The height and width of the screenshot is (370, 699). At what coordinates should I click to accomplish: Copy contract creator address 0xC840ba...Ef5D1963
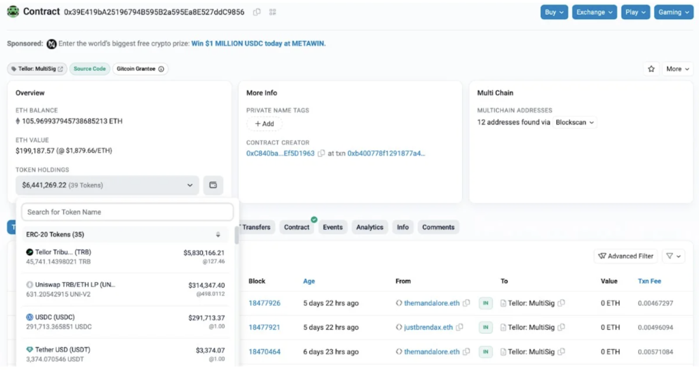click(x=321, y=153)
